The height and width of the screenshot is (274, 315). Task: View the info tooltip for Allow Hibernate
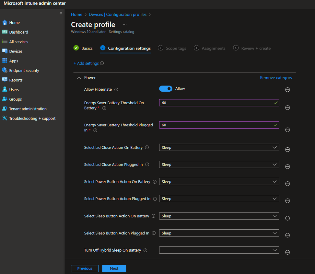tap(116, 89)
